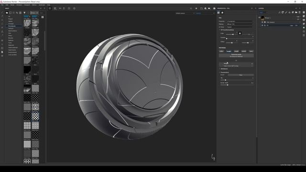The image size is (306, 172).
Task: Open the Viewport menu
Action: [27, 5]
